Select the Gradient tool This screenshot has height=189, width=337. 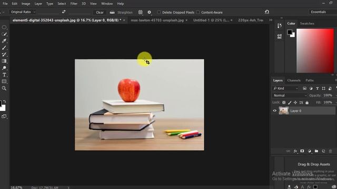(4, 61)
